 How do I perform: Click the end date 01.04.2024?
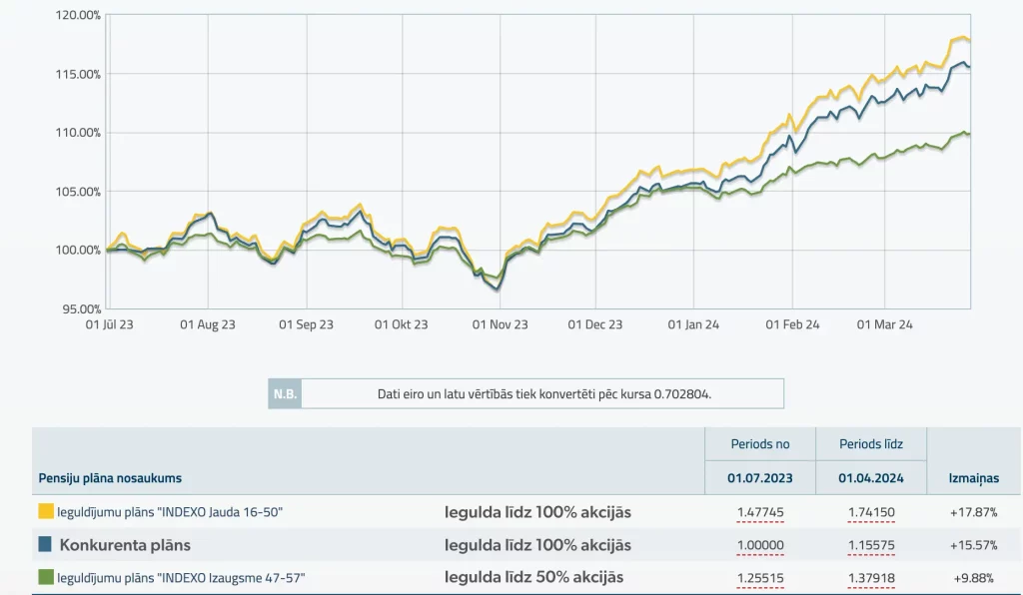(871, 477)
